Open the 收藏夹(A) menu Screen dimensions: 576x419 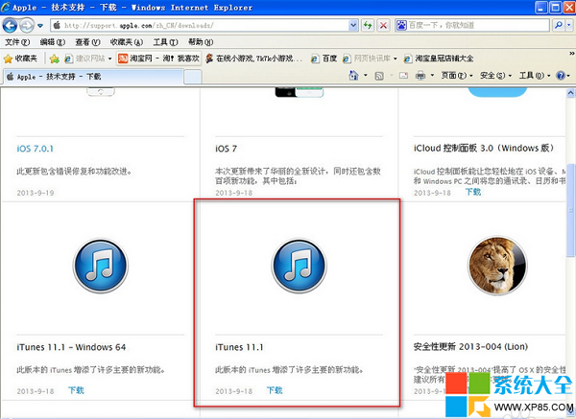(127, 42)
